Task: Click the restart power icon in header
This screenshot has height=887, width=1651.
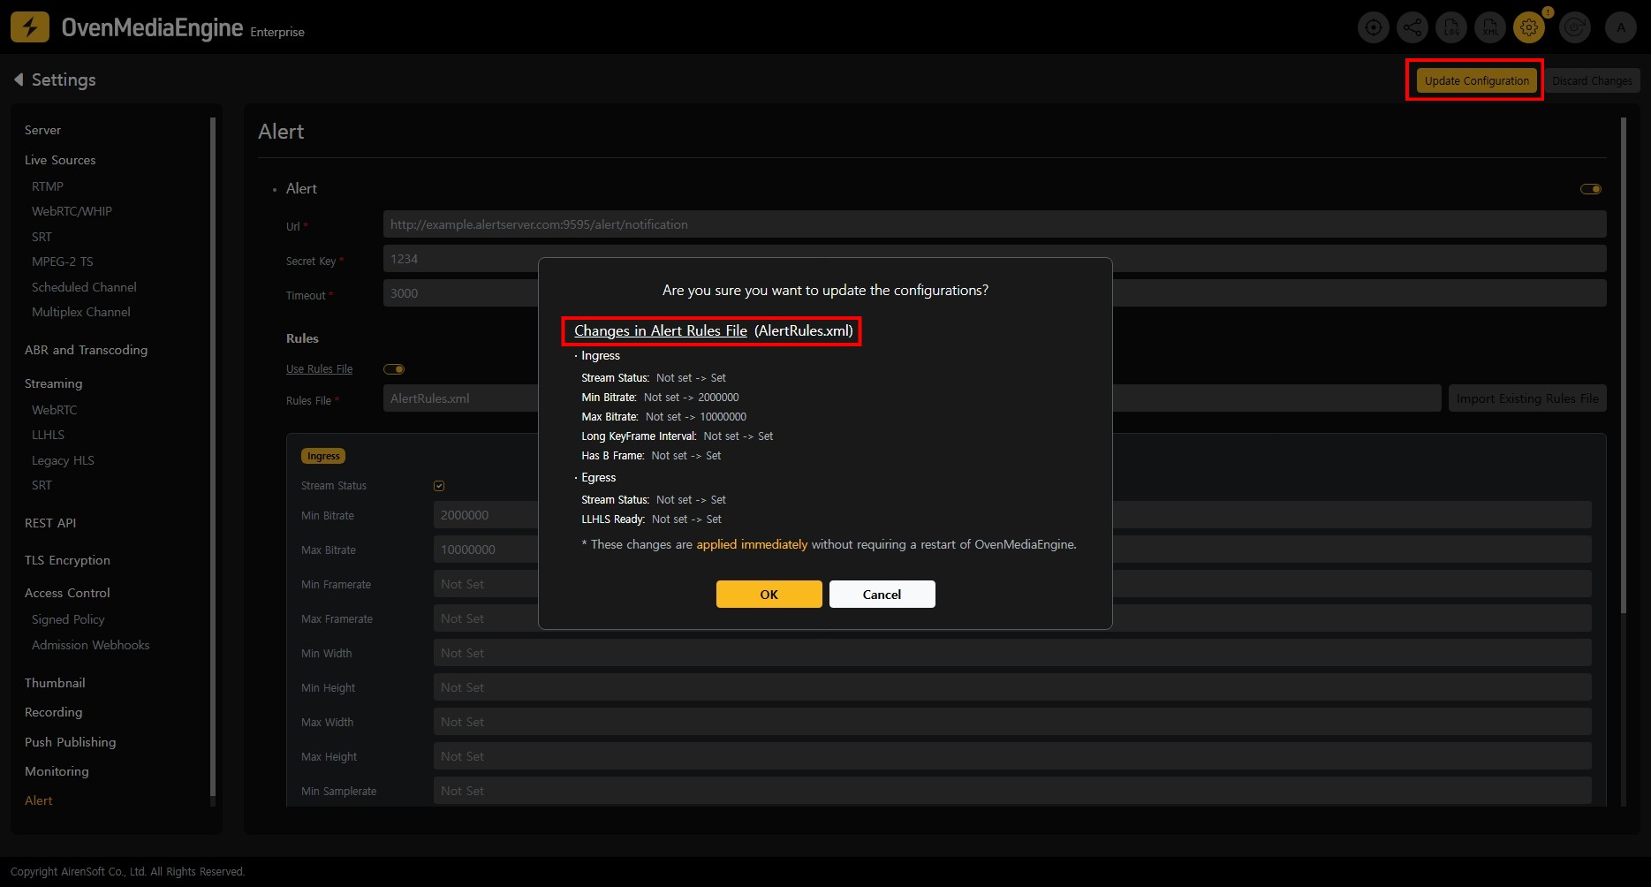Action: 1575,27
